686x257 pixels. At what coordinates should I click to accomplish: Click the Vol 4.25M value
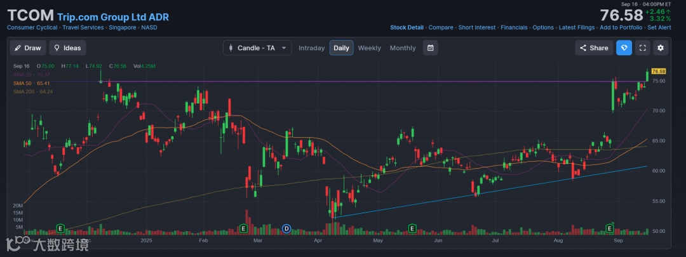(x=144, y=66)
